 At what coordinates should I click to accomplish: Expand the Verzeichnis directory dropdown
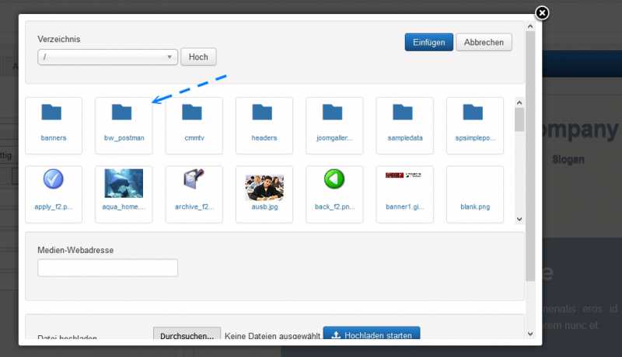pos(107,57)
